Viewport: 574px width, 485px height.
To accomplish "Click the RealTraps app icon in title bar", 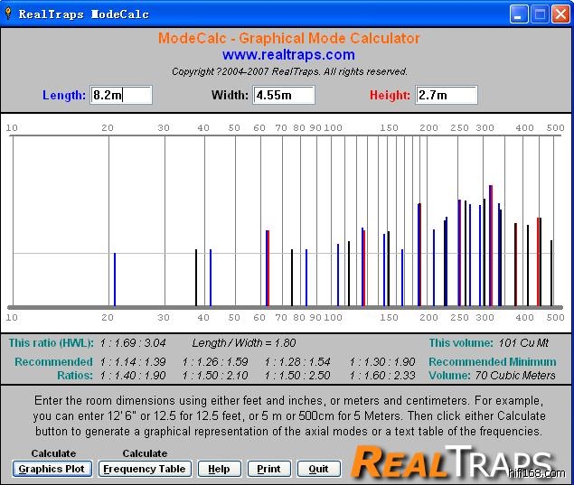I will pos(8,14).
